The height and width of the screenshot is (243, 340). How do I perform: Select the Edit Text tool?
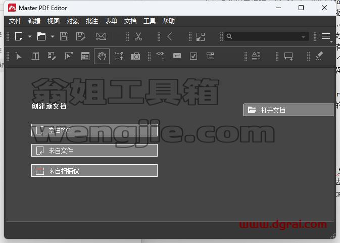coord(35,56)
